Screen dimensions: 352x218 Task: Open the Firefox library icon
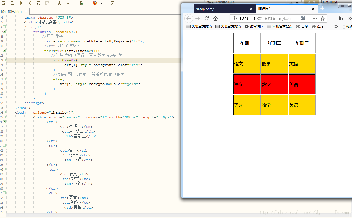[x=341, y=18]
